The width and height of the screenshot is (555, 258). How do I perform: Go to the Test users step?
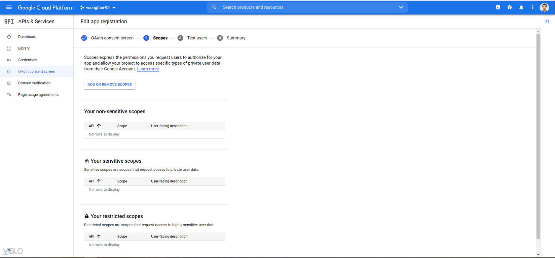coord(197,38)
